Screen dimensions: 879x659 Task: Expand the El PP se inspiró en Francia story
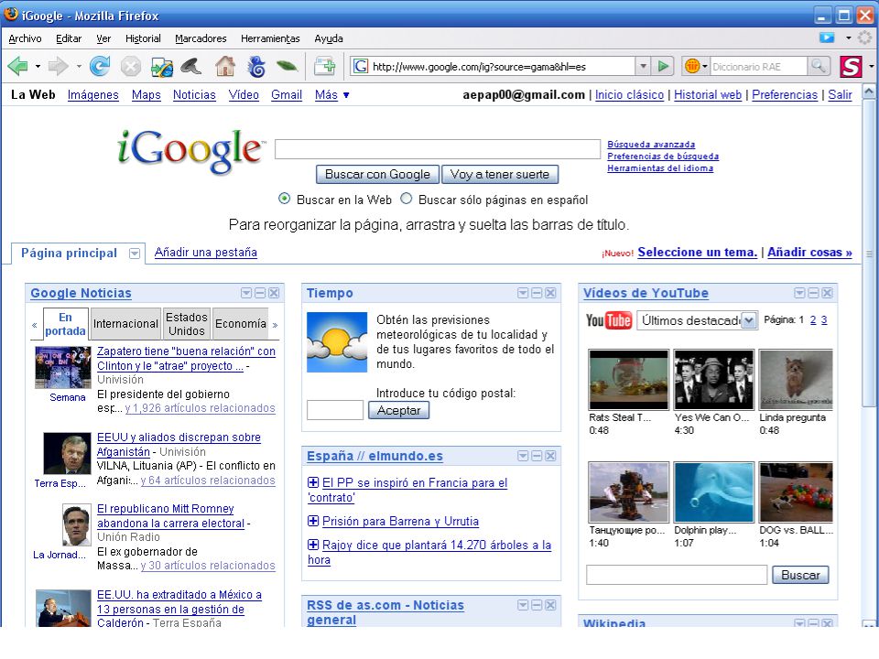[313, 482]
